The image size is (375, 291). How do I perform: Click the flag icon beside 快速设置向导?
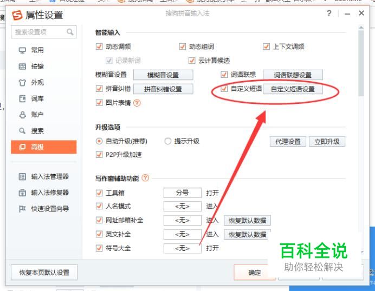point(22,209)
